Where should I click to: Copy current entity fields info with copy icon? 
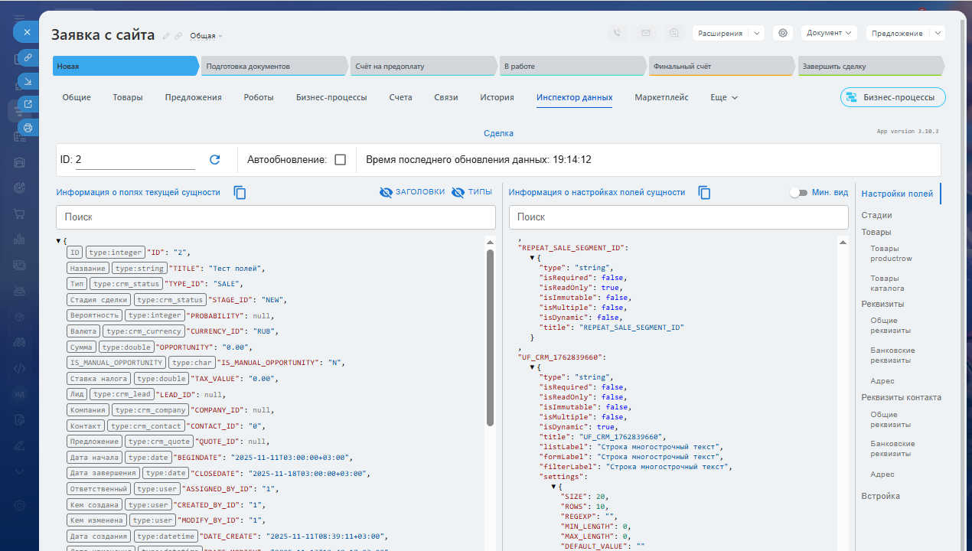click(240, 193)
